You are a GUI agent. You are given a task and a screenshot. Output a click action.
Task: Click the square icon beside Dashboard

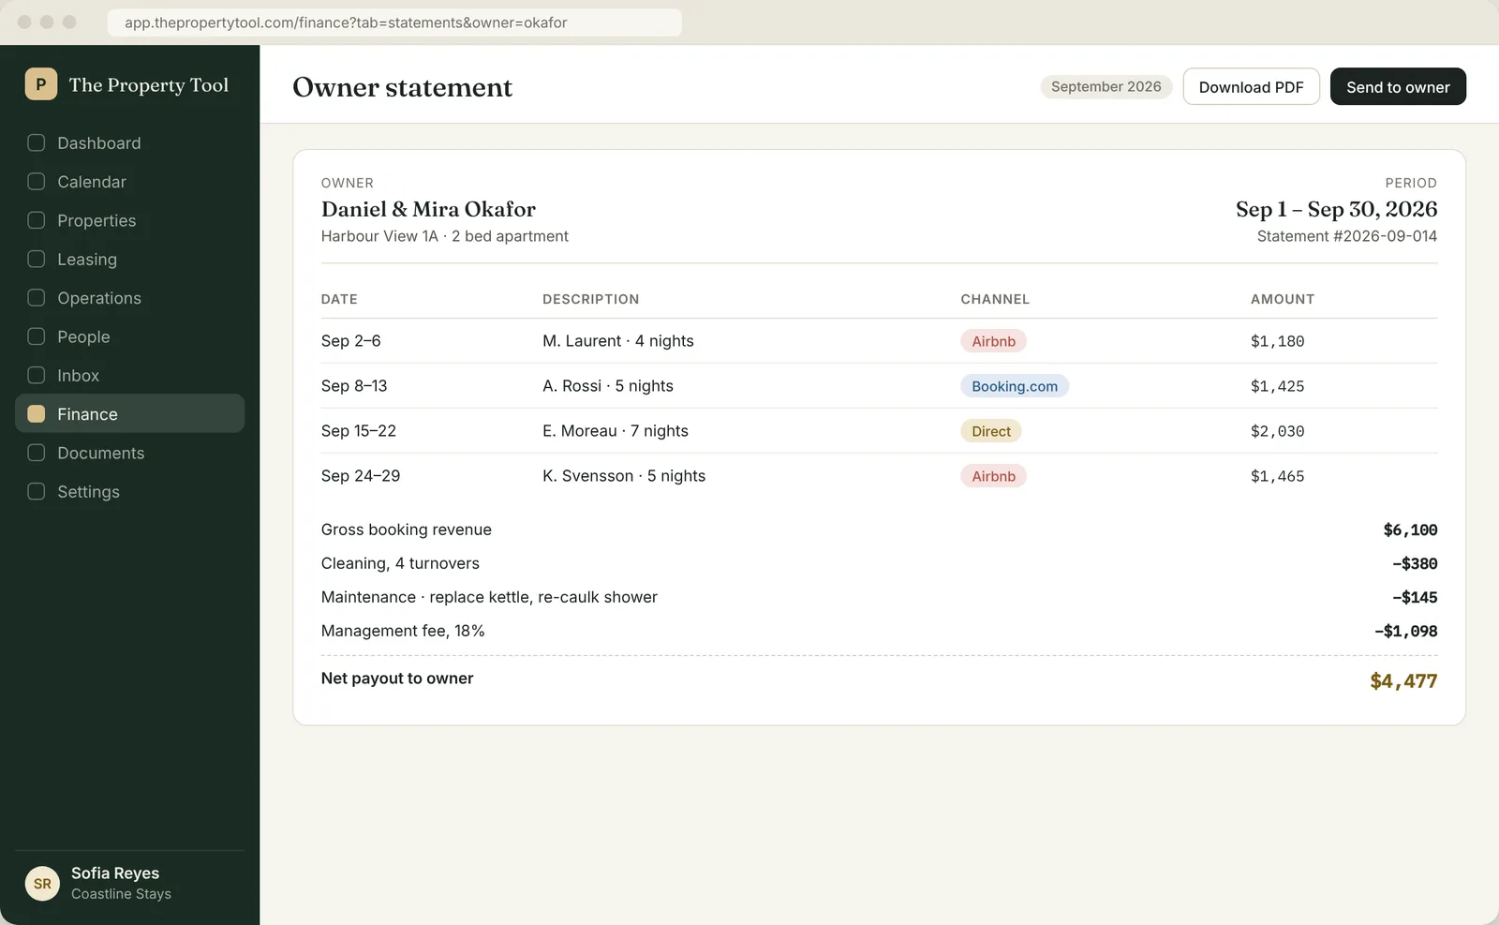pos(37,142)
